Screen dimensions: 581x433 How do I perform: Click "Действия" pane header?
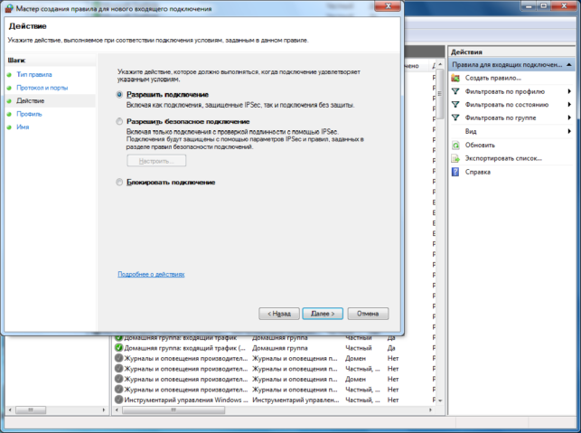511,52
